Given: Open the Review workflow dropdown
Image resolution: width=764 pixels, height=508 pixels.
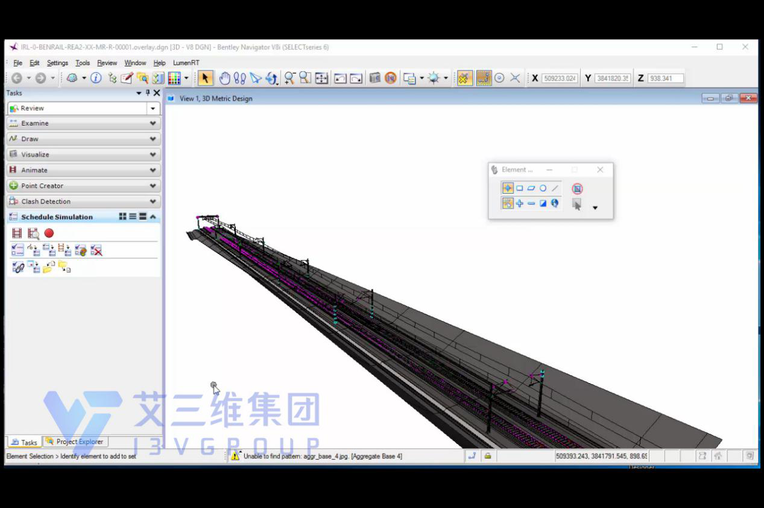Looking at the screenshot, I should pos(153,109).
